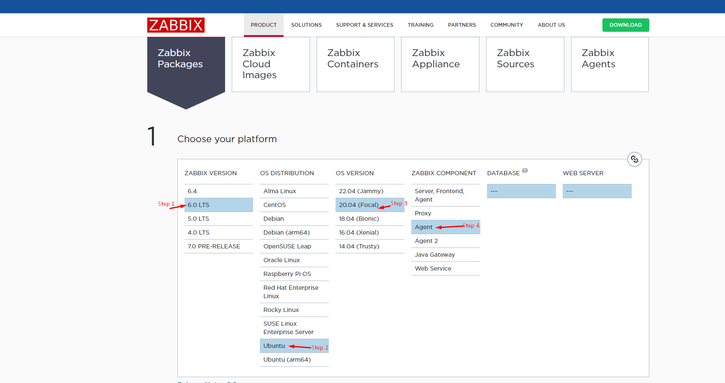Open the Solutions menu
The width and height of the screenshot is (725, 383).
tap(306, 25)
